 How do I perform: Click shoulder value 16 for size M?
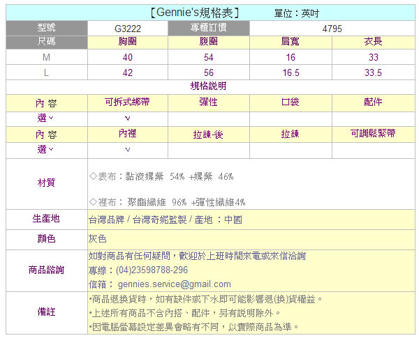tap(291, 57)
